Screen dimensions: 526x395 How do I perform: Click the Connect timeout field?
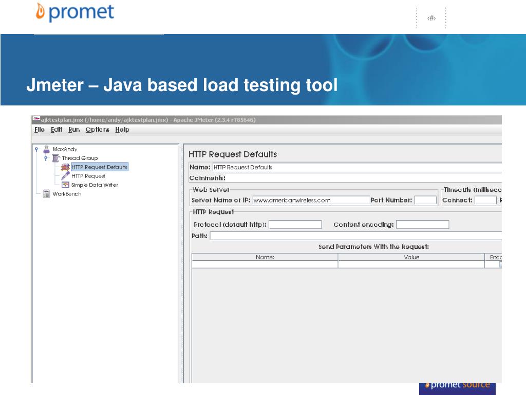[x=485, y=200]
